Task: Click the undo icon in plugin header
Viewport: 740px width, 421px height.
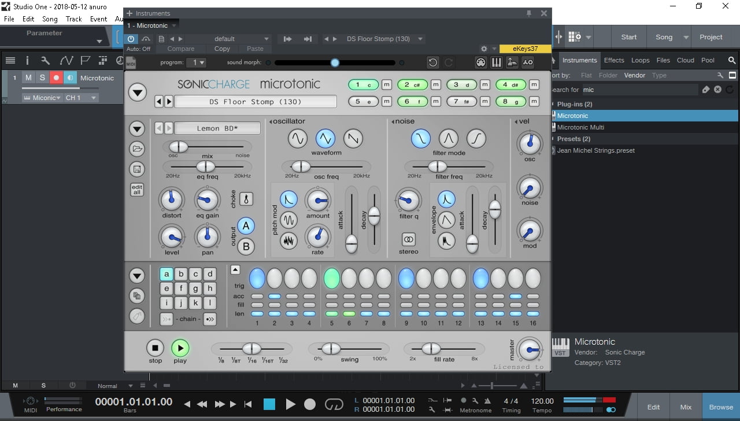Action: (x=432, y=62)
